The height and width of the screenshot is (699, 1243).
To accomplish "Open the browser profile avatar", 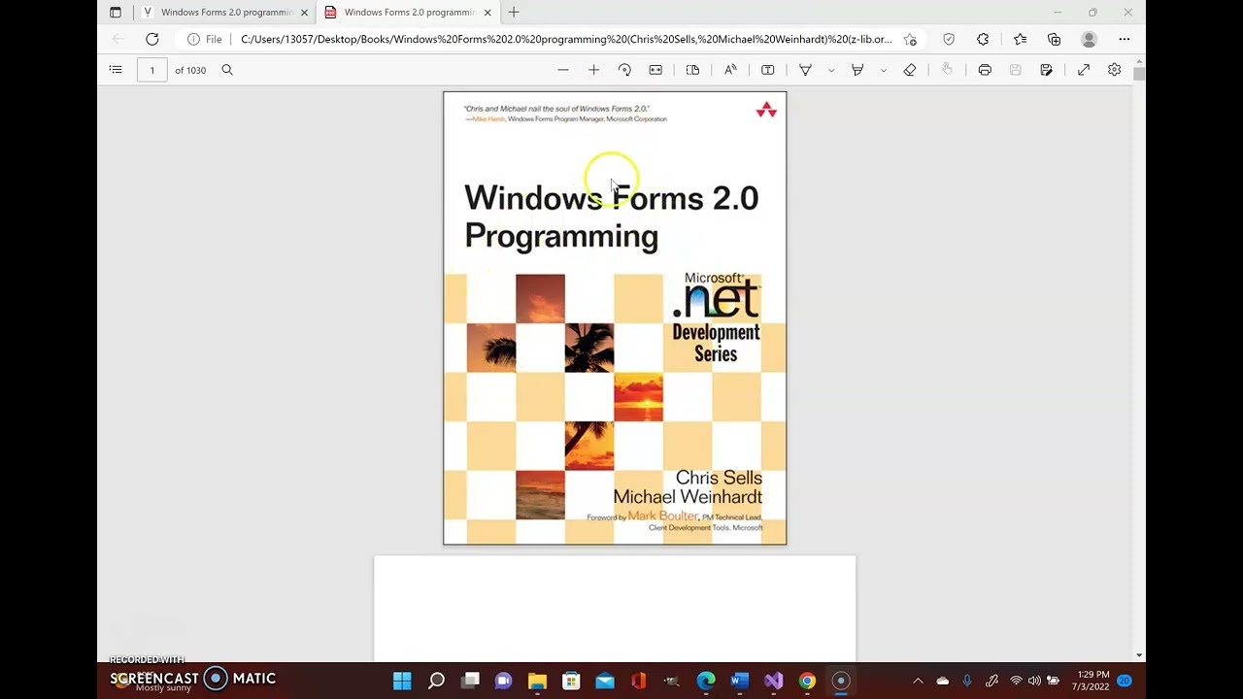I will (x=1089, y=39).
